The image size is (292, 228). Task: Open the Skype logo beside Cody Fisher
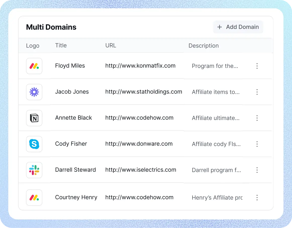pos(34,144)
